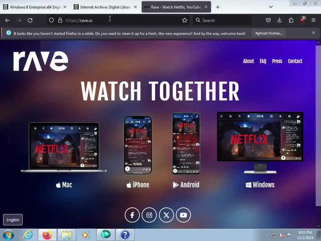View site security lock information
The image size is (321, 241).
point(60,20)
